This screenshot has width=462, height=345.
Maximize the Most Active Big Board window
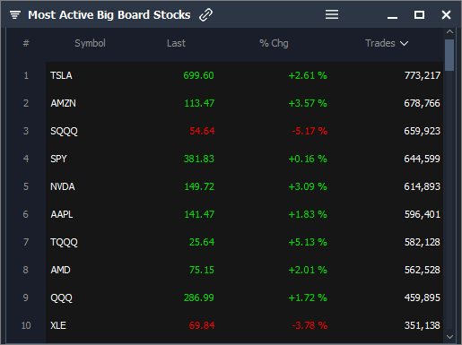[x=419, y=14]
